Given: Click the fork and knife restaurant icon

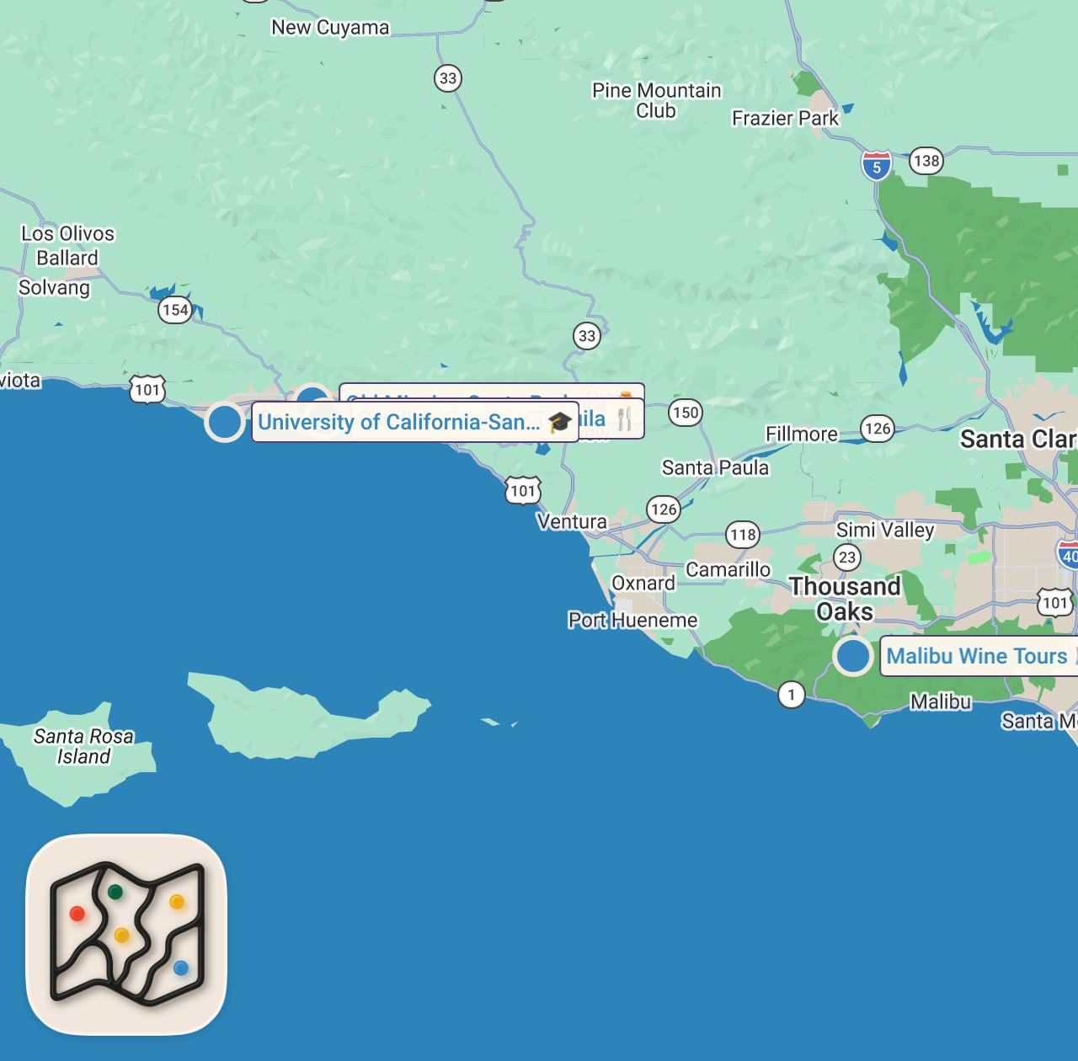Looking at the screenshot, I should click(624, 419).
